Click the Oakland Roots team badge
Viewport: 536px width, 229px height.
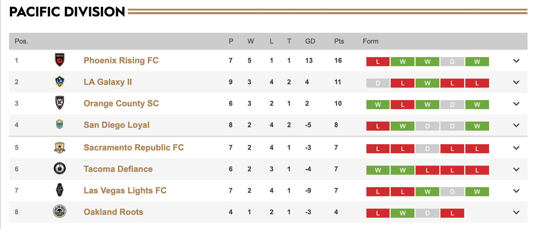pos(59,212)
